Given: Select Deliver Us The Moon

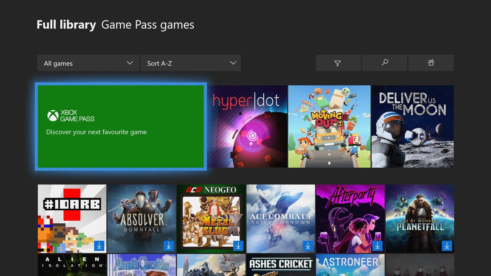Looking at the screenshot, I should (412, 126).
